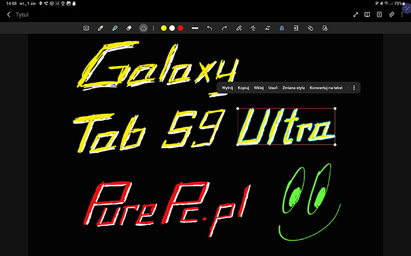Choose Konwertuj na tekst option
The image size is (411, 256).
326,88
